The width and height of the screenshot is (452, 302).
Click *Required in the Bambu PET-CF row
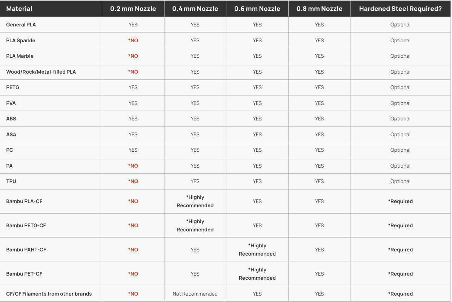pos(400,274)
